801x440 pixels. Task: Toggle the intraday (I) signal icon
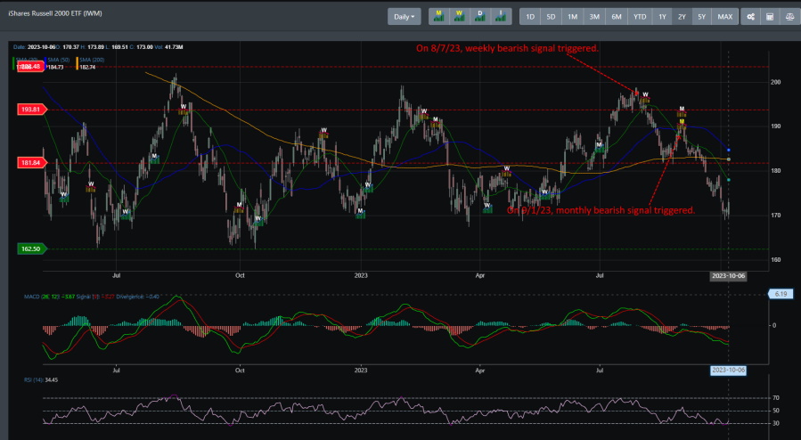click(x=501, y=16)
